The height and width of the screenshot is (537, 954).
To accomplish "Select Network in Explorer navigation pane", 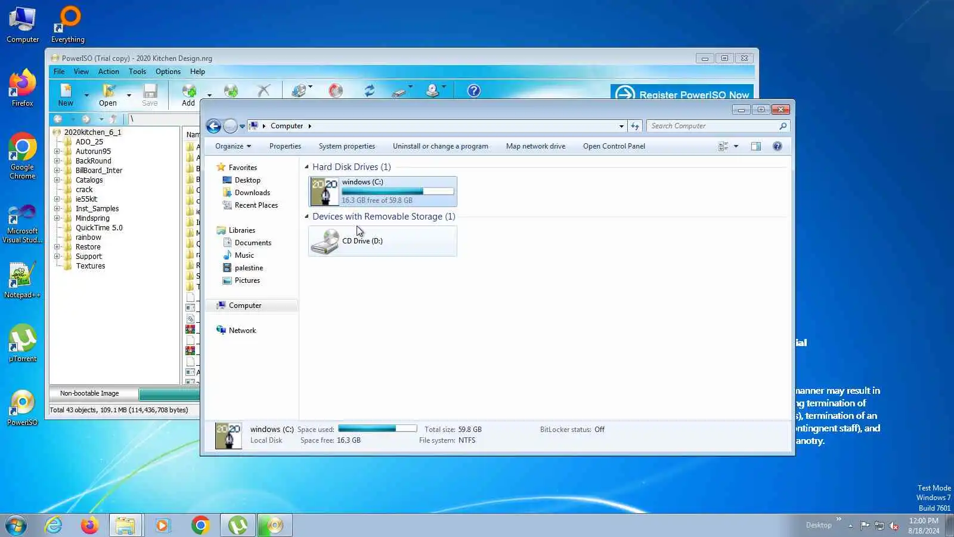I will coord(242,331).
